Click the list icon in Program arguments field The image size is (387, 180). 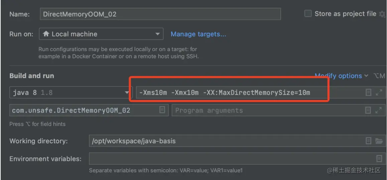pyautogui.click(x=369, y=110)
